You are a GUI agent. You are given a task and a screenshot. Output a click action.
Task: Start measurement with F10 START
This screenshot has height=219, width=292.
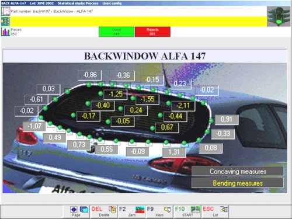click(x=187, y=211)
